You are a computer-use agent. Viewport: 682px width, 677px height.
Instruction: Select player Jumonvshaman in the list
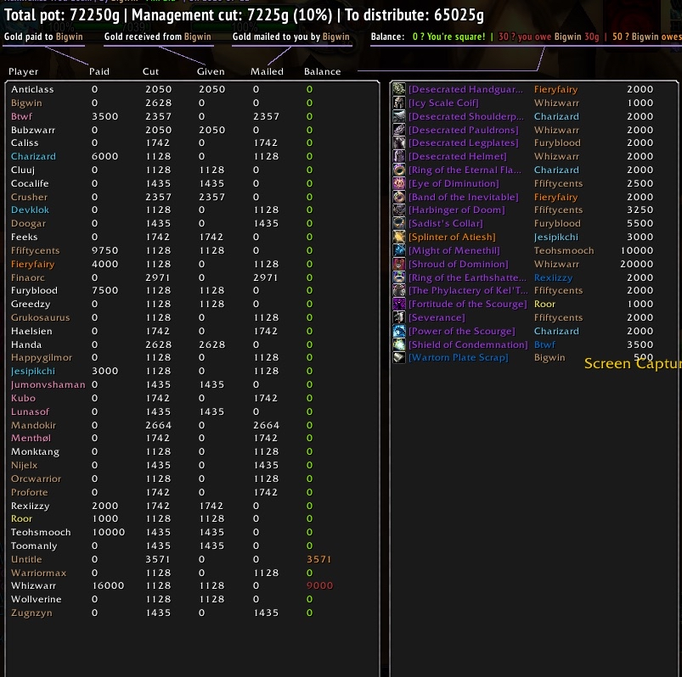[x=48, y=384]
